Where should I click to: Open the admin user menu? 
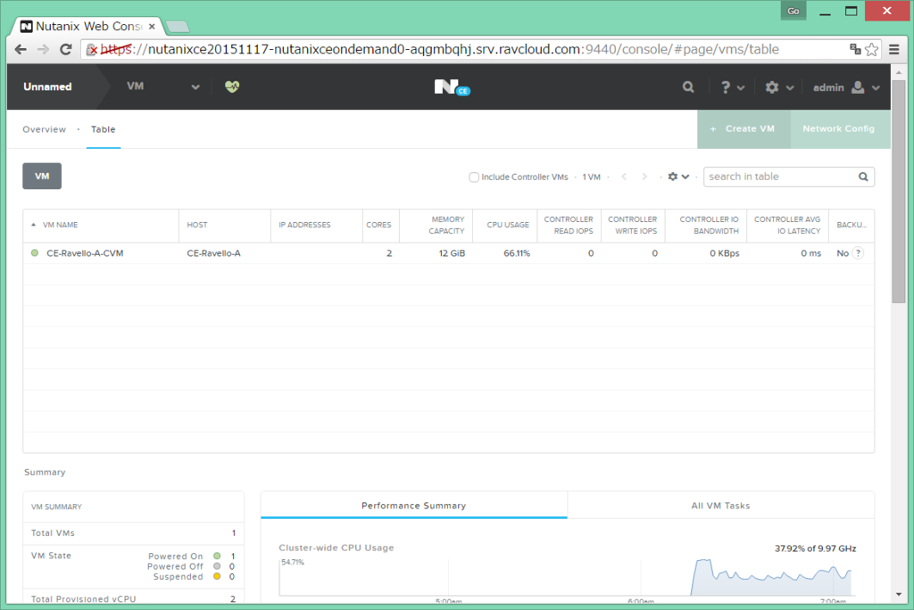pyautogui.click(x=846, y=87)
